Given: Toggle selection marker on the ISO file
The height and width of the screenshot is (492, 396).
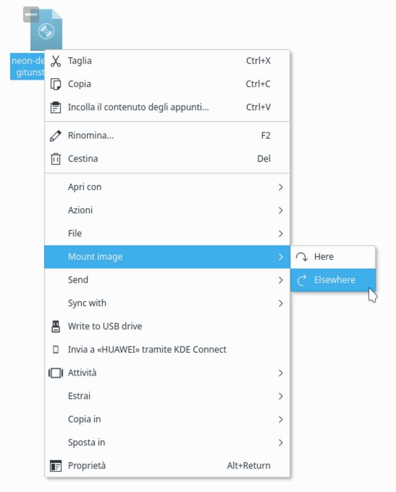Looking at the screenshot, I should [x=31, y=15].
